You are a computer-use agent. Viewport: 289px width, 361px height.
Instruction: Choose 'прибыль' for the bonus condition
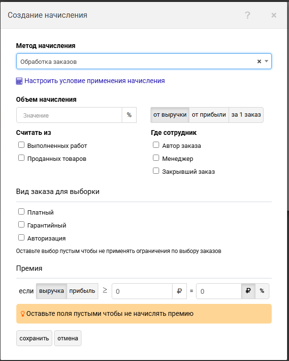(x=82, y=291)
